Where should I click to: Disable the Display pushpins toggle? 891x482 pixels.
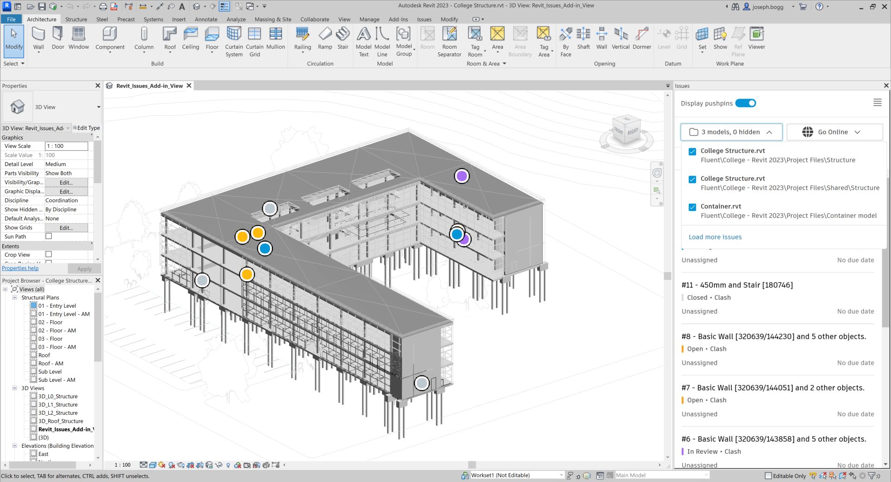tap(745, 103)
